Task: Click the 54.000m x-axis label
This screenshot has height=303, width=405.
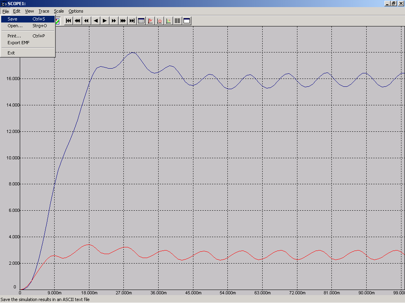Action: 228,293
